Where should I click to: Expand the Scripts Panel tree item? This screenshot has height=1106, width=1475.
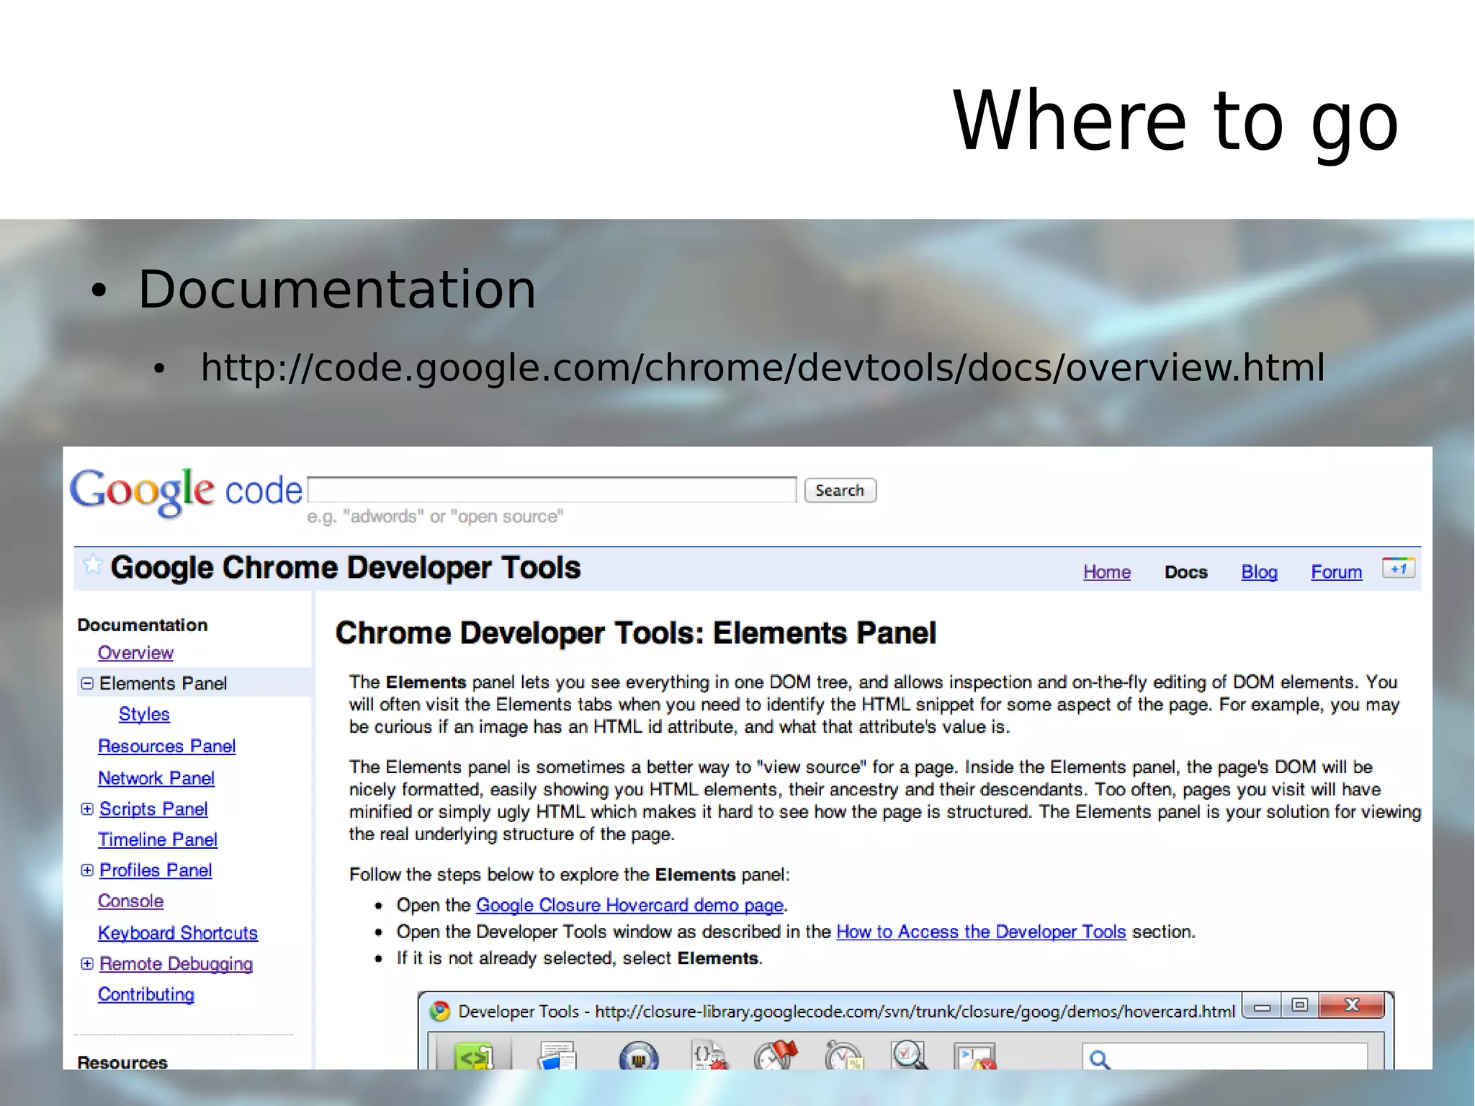click(x=87, y=809)
